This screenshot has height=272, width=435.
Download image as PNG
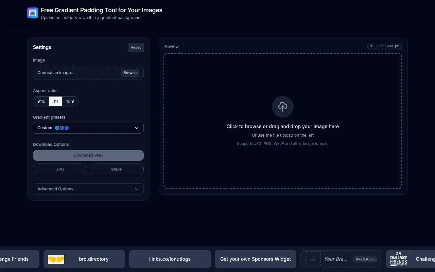point(88,155)
